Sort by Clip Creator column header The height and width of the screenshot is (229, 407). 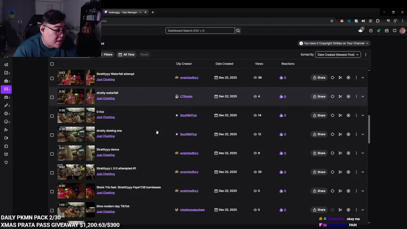pos(184,64)
